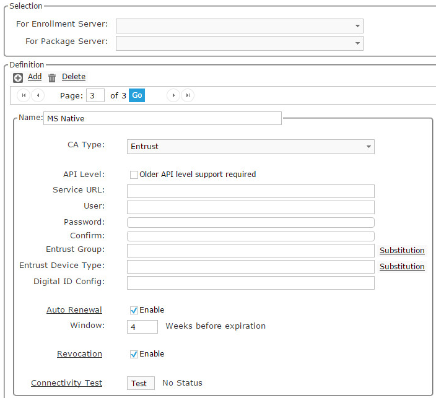
Task: Uncheck the Revocation Enable checkbox
Action: pos(134,354)
